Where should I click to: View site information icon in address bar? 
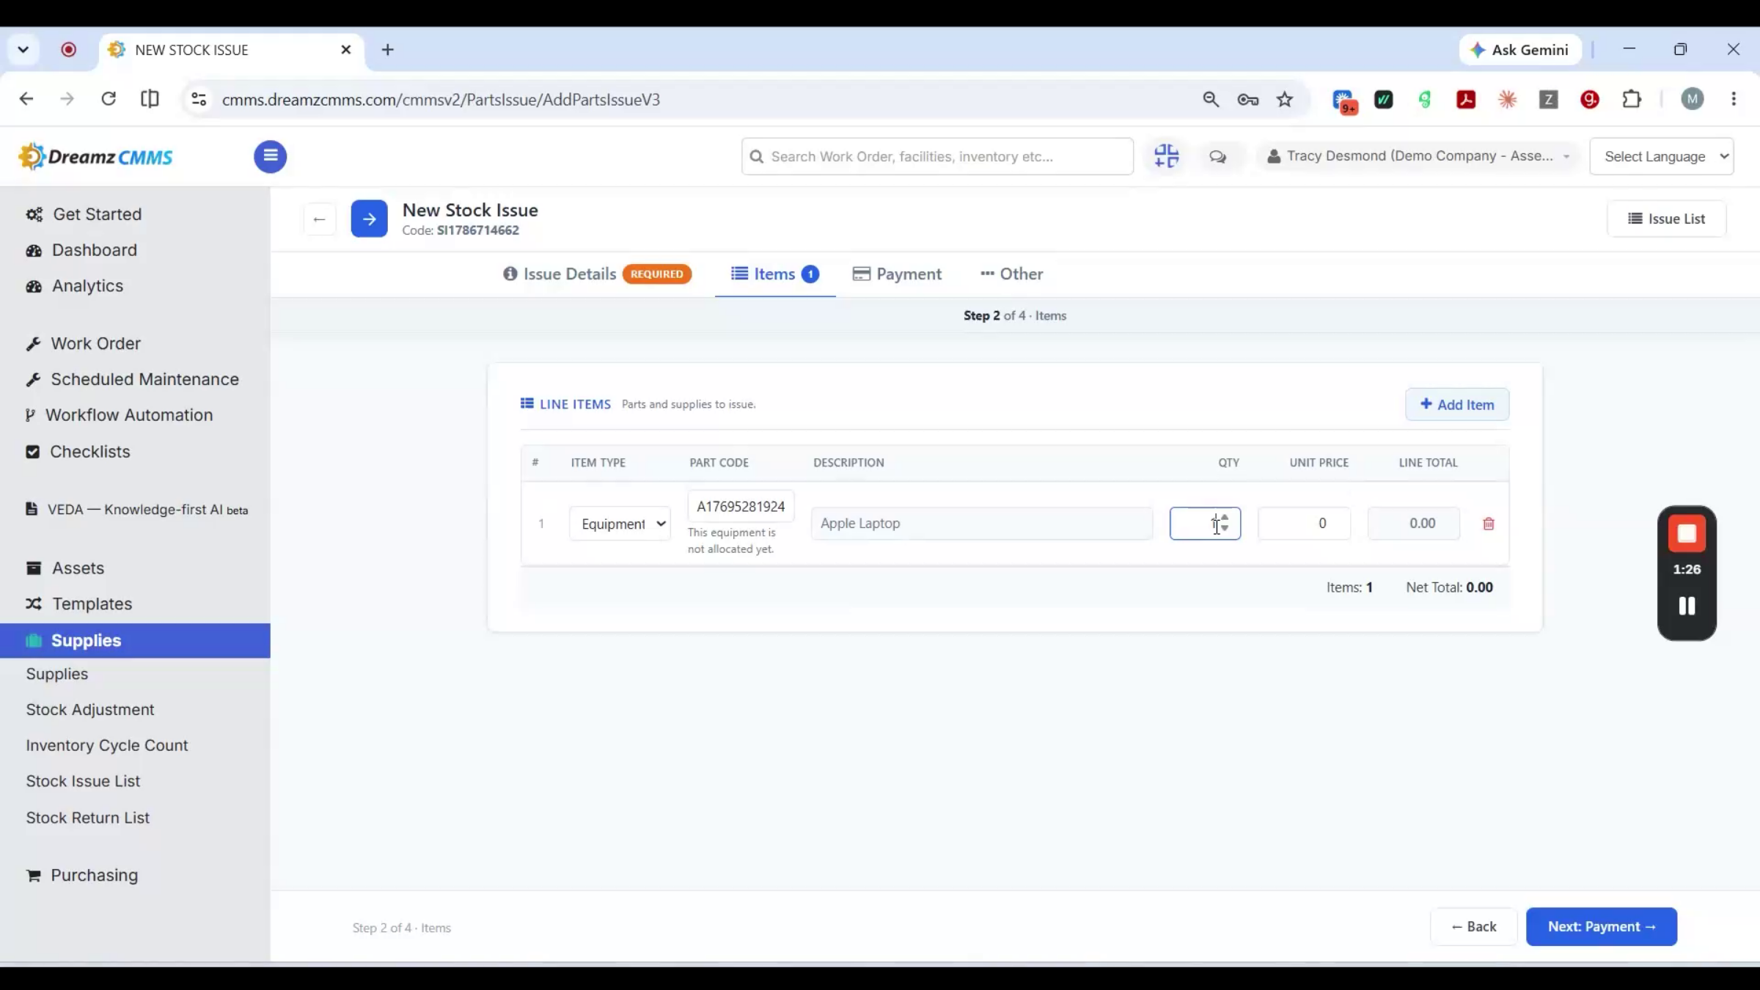tap(199, 99)
